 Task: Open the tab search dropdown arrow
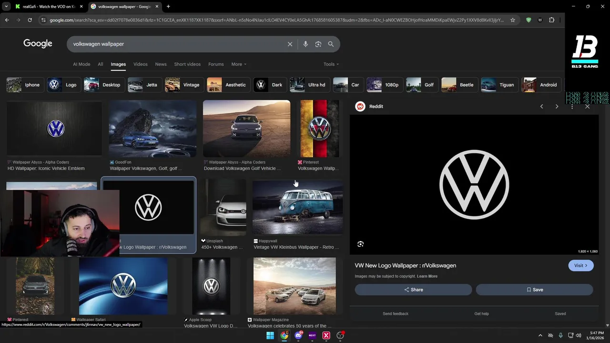6,7
